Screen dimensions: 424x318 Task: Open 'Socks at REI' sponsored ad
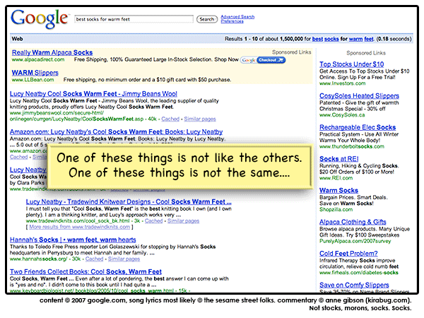338,159
